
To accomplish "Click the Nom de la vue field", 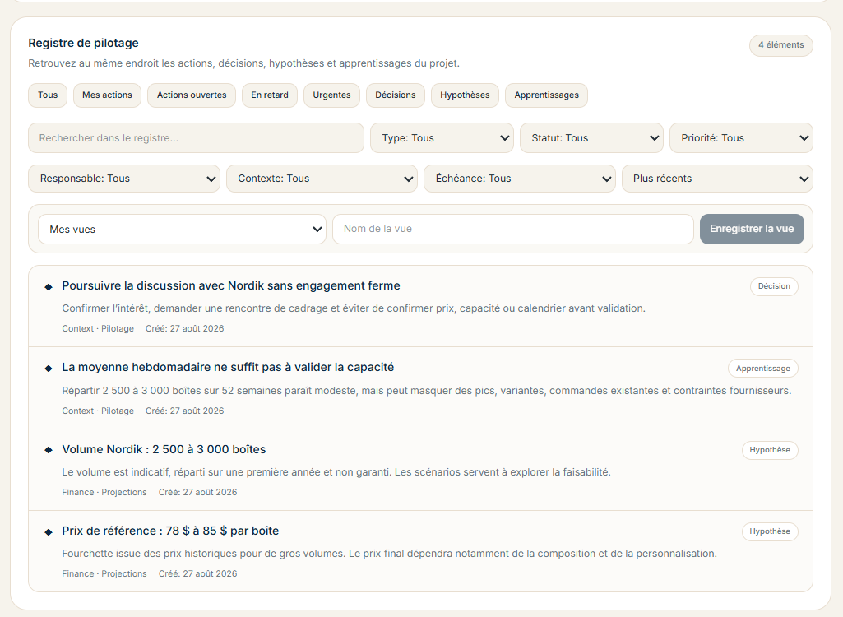I will coord(513,230).
